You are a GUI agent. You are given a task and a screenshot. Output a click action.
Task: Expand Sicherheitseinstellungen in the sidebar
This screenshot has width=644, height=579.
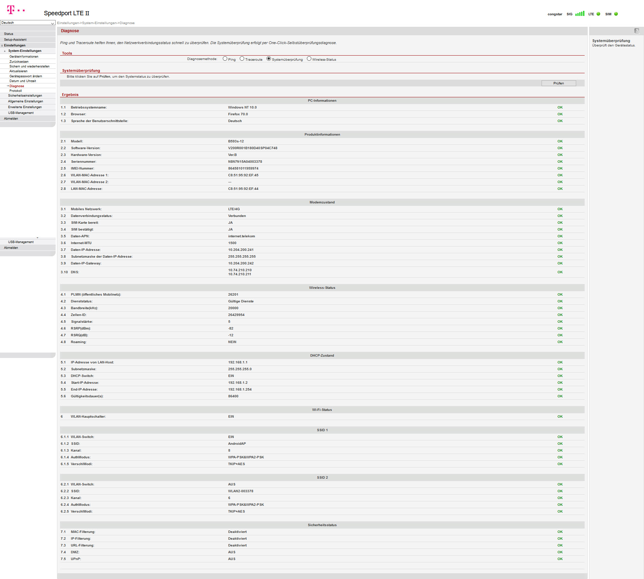click(25, 96)
